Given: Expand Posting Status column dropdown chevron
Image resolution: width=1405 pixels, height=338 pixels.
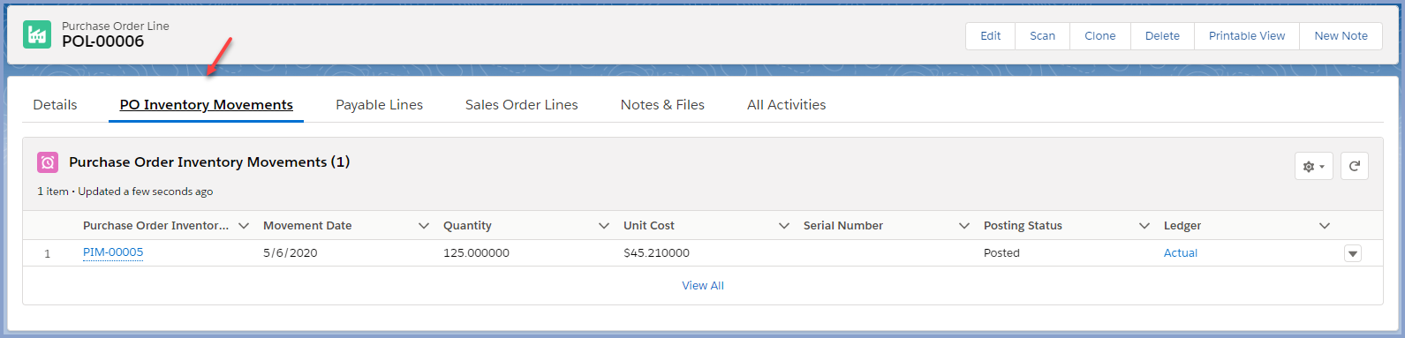Looking at the screenshot, I should coord(1144,226).
